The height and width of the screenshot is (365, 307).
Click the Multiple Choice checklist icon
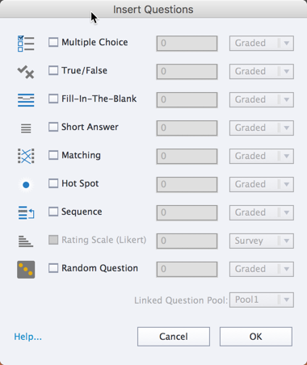pyautogui.click(x=26, y=44)
